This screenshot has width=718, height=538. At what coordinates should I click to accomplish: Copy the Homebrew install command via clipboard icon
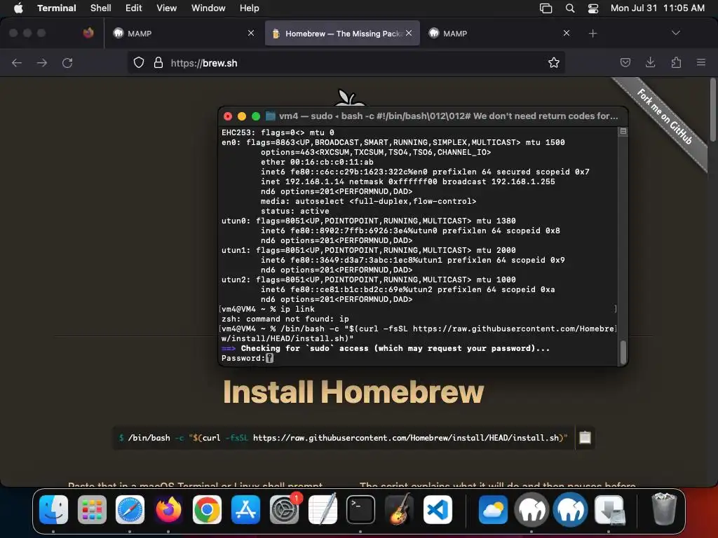click(585, 438)
